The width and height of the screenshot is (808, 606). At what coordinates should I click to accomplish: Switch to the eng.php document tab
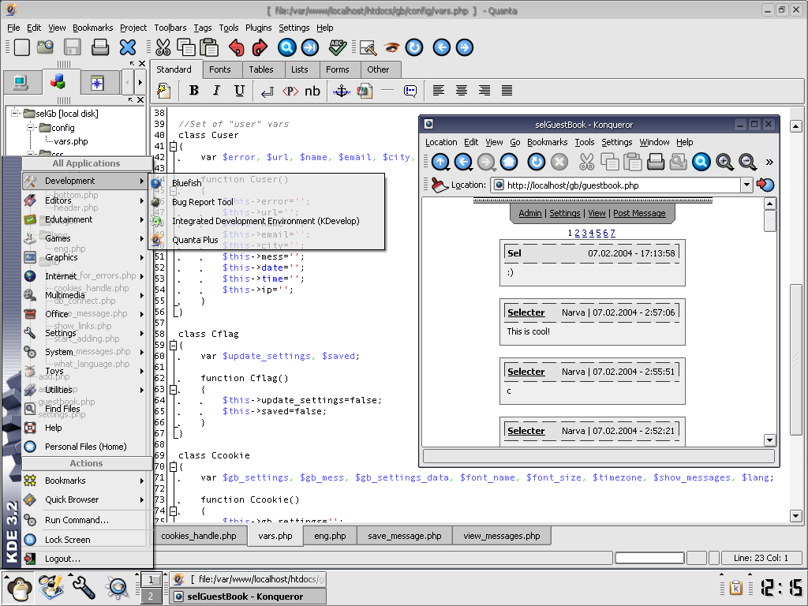point(330,536)
